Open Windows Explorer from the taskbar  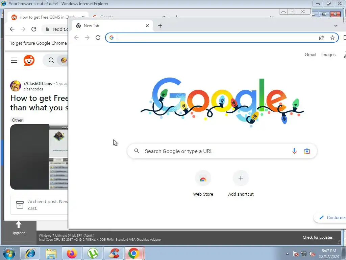(x=51, y=253)
